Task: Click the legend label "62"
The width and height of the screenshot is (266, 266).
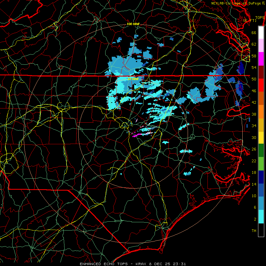Action: pos(254,44)
